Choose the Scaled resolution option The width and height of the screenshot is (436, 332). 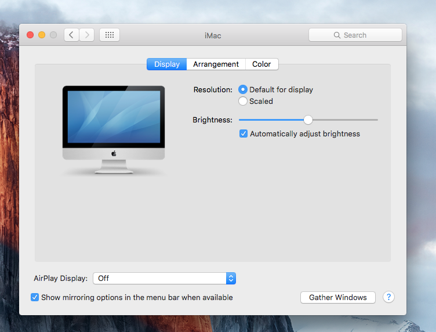coord(243,101)
